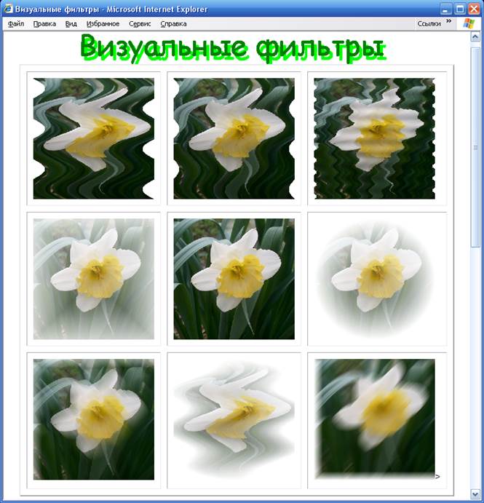Click the Internet Explorer title bar icon

point(8,9)
